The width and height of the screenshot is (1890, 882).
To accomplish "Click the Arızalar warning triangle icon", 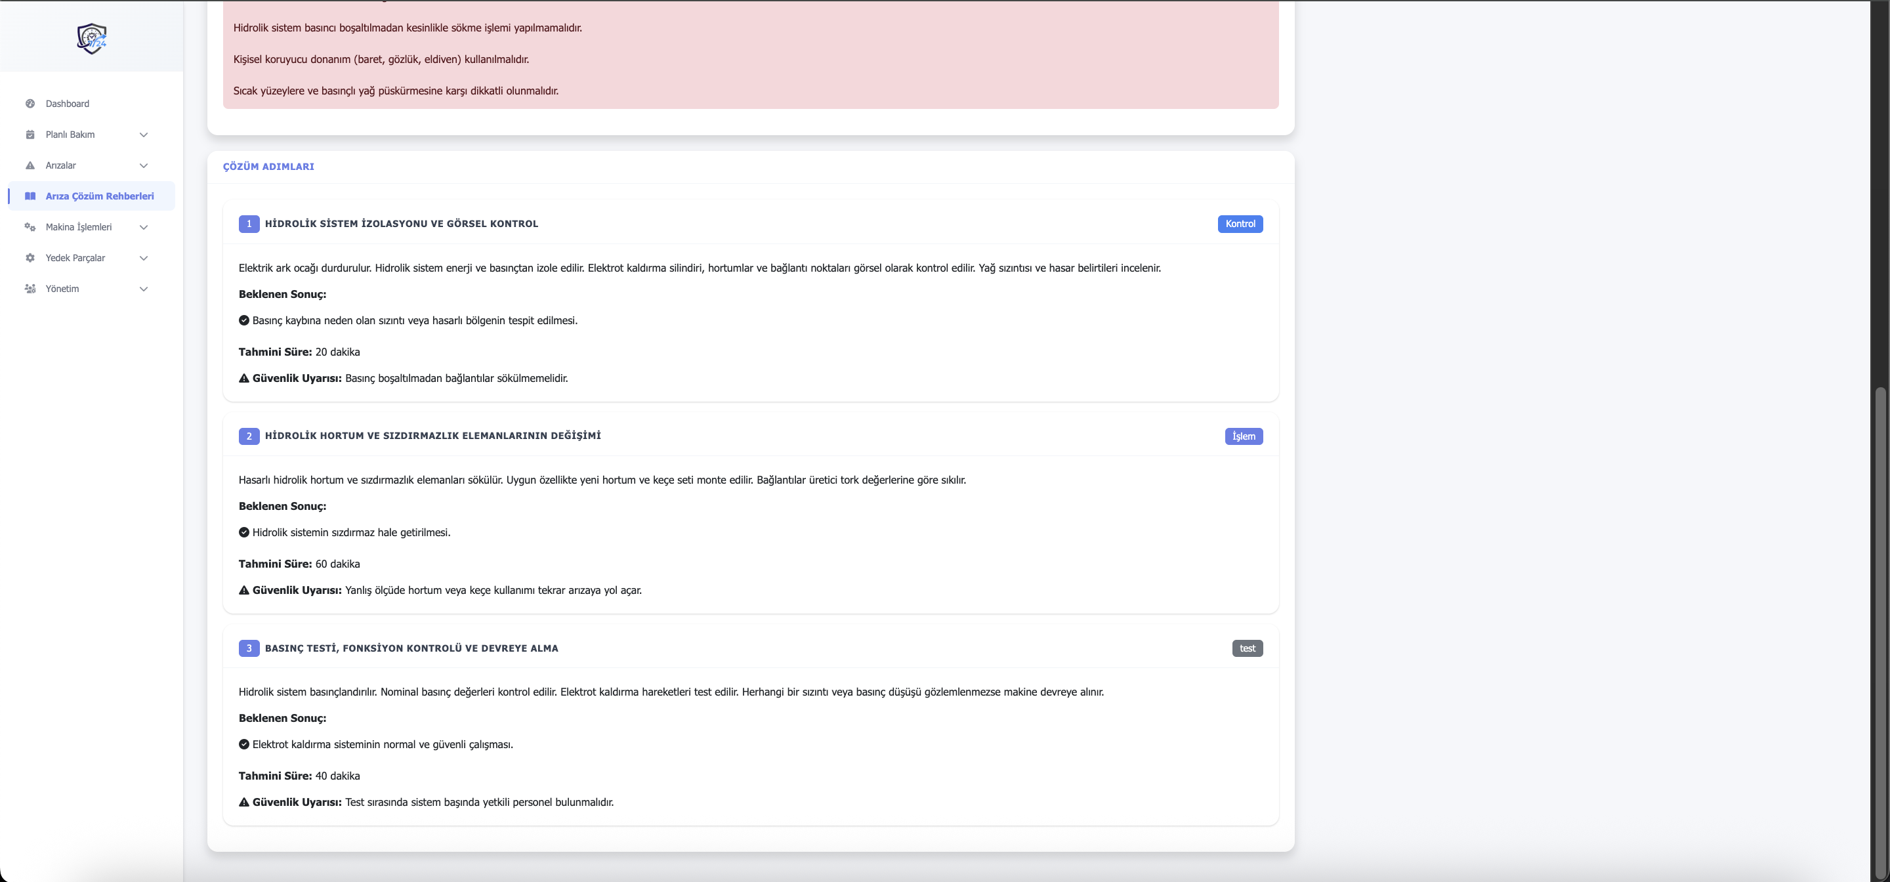I will click(30, 165).
